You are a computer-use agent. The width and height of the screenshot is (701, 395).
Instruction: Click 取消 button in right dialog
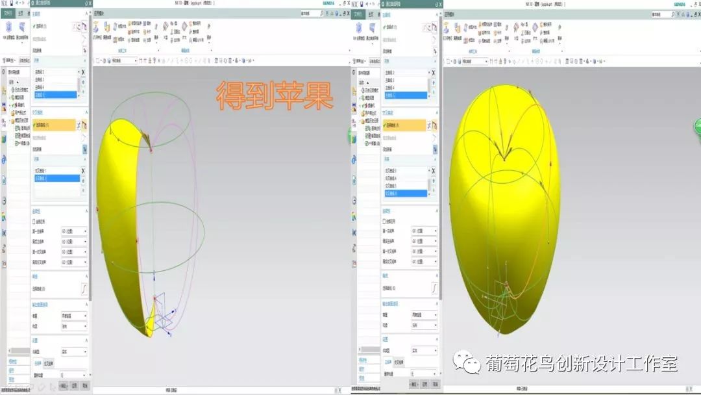click(435, 384)
